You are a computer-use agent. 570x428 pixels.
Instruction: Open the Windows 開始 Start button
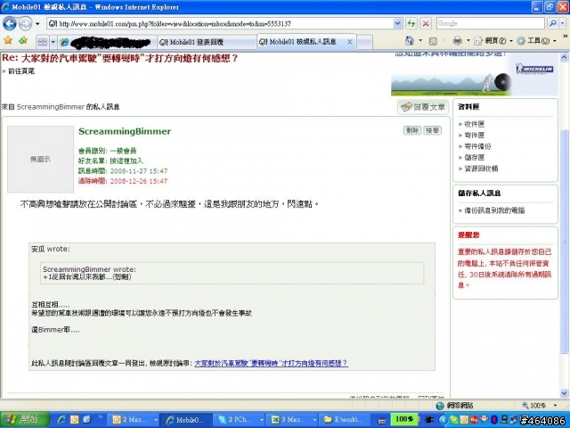25,420
